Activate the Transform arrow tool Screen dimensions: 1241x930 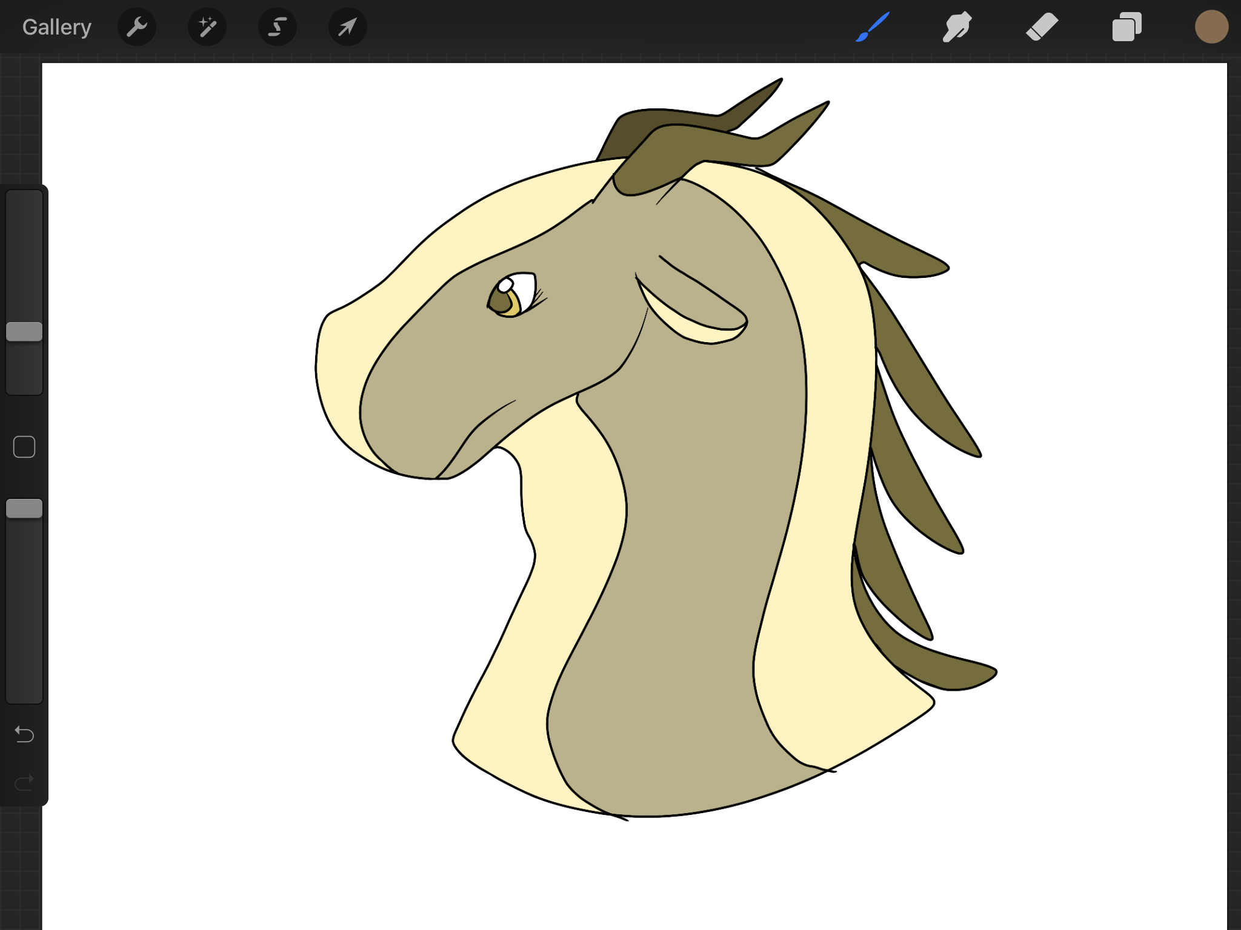coord(347,27)
